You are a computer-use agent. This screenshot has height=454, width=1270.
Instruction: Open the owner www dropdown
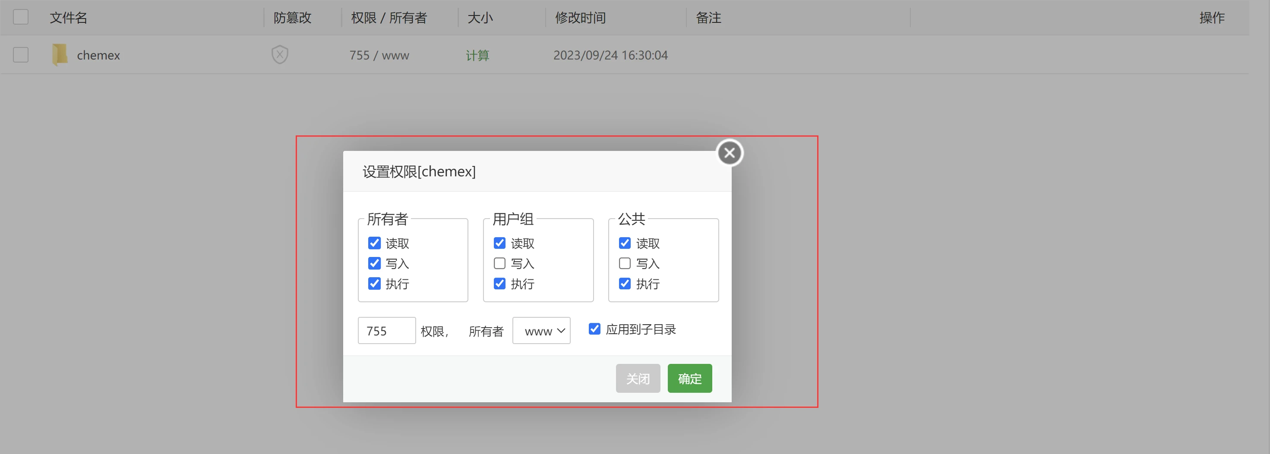[x=541, y=330]
